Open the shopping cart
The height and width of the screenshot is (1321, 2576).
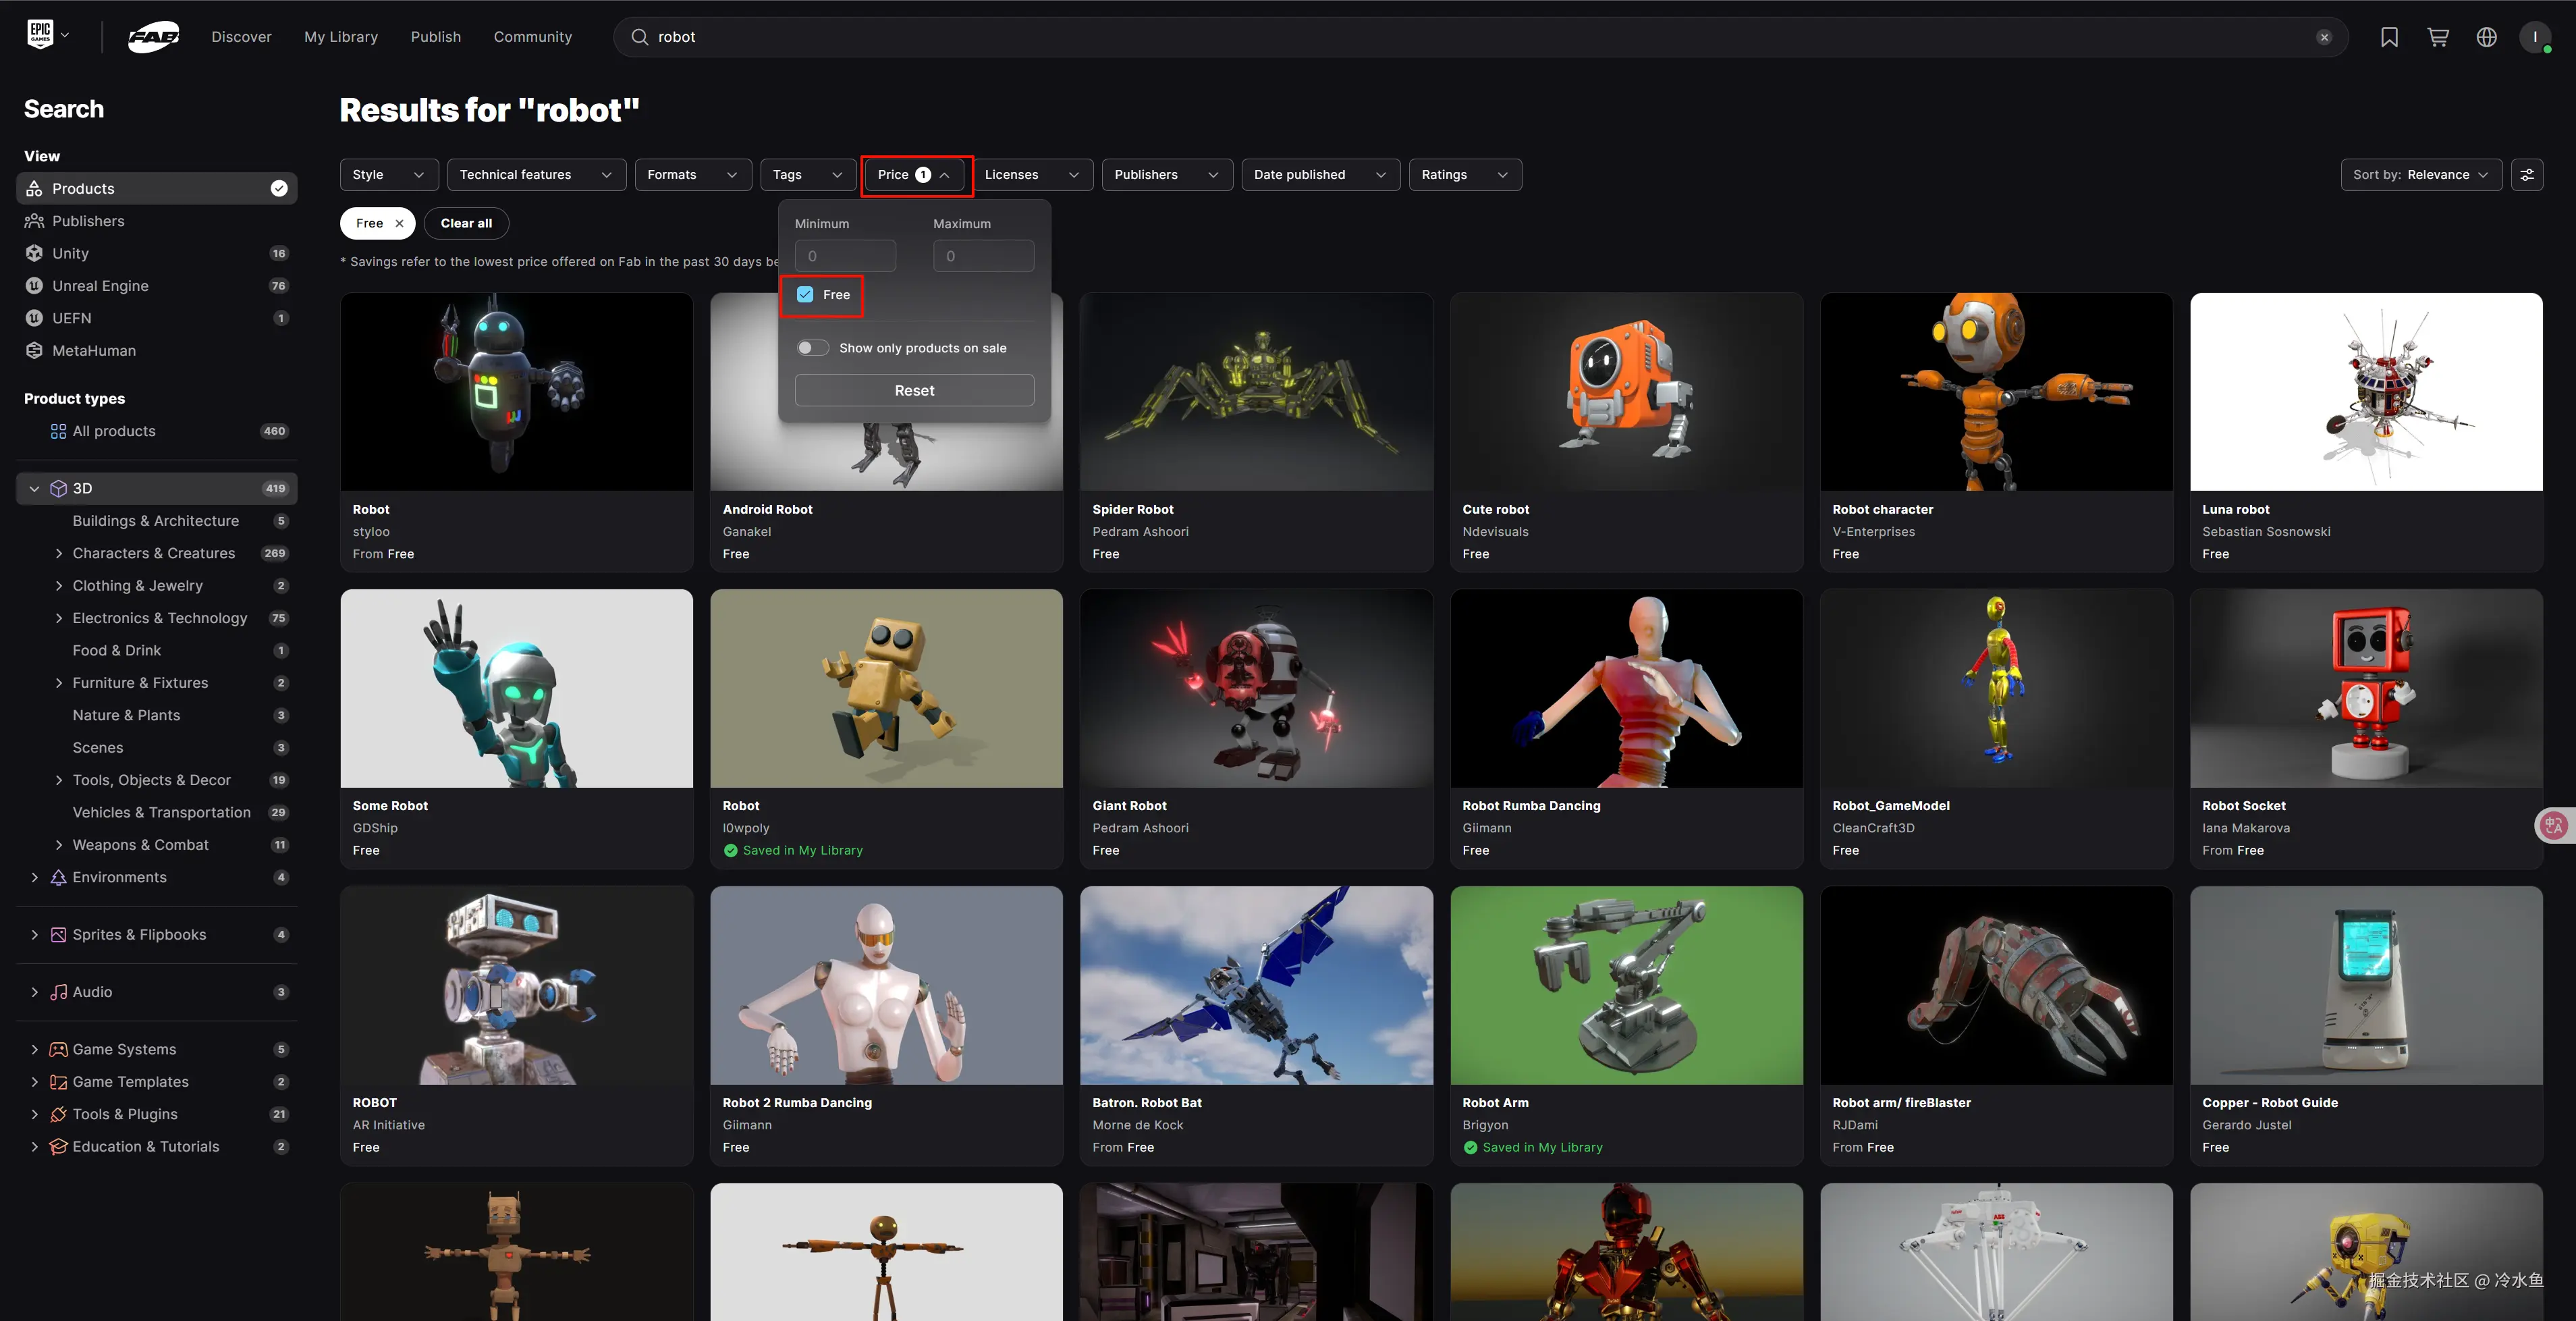(2438, 37)
